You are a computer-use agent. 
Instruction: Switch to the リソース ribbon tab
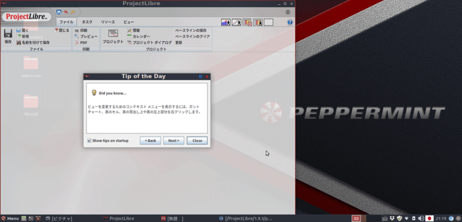[x=108, y=22]
